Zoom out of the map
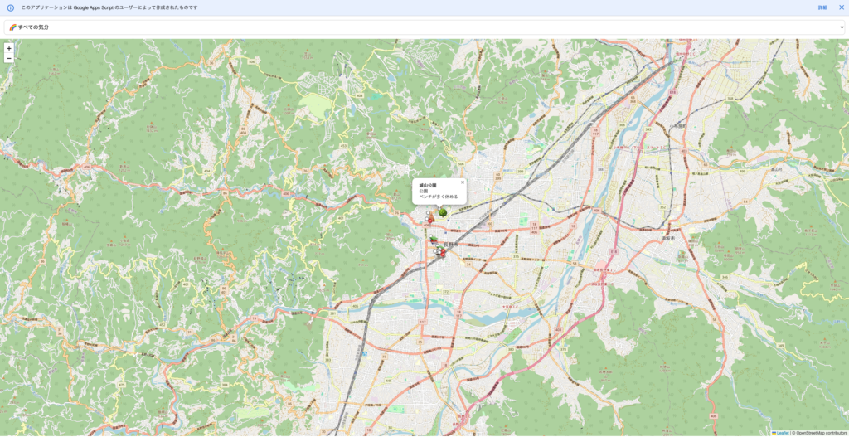 [9, 59]
